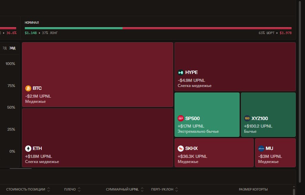This screenshot has height=195, width=305.
Task: Sort by Перп-уклон column arrows
Action: [177, 189]
